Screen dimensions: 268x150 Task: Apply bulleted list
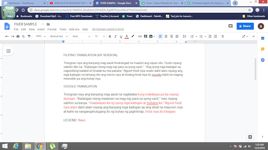coord(201,36)
